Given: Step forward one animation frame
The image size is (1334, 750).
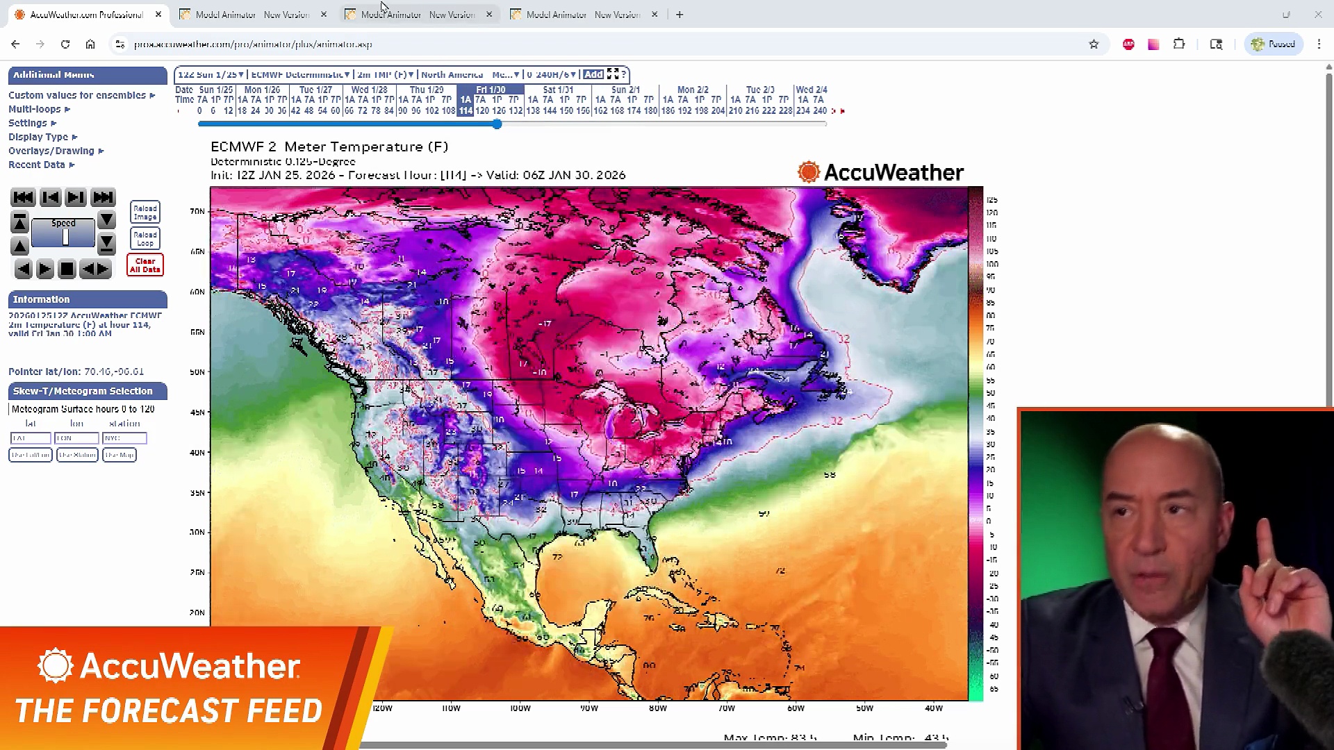Looking at the screenshot, I should pos(75,197).
